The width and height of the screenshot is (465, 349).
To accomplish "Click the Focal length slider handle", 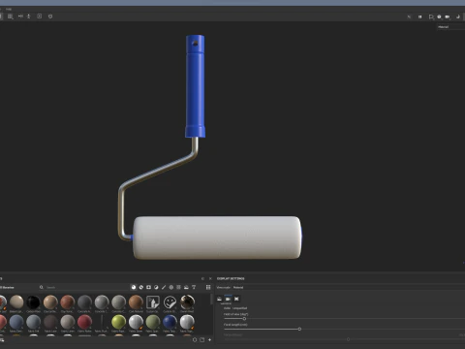I will (299, 329).
